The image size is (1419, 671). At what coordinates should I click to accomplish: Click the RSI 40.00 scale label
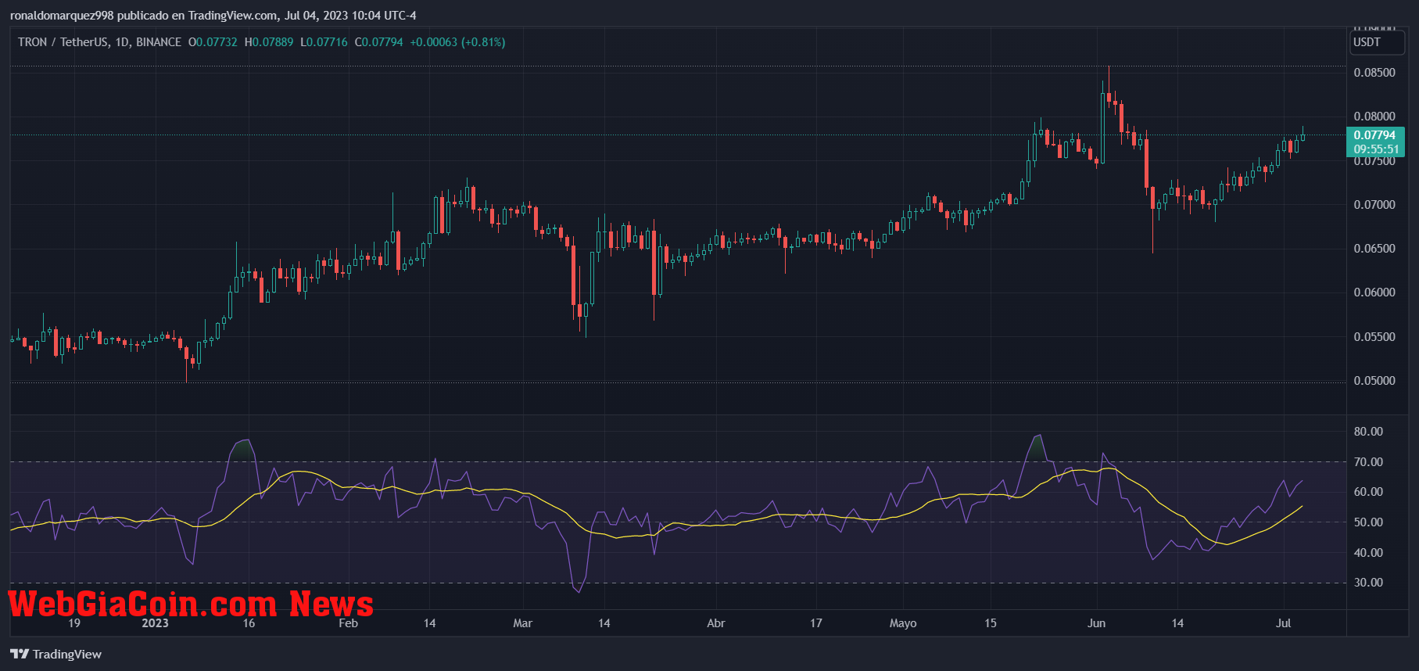pyautogui.click(x=1368, y=553)
